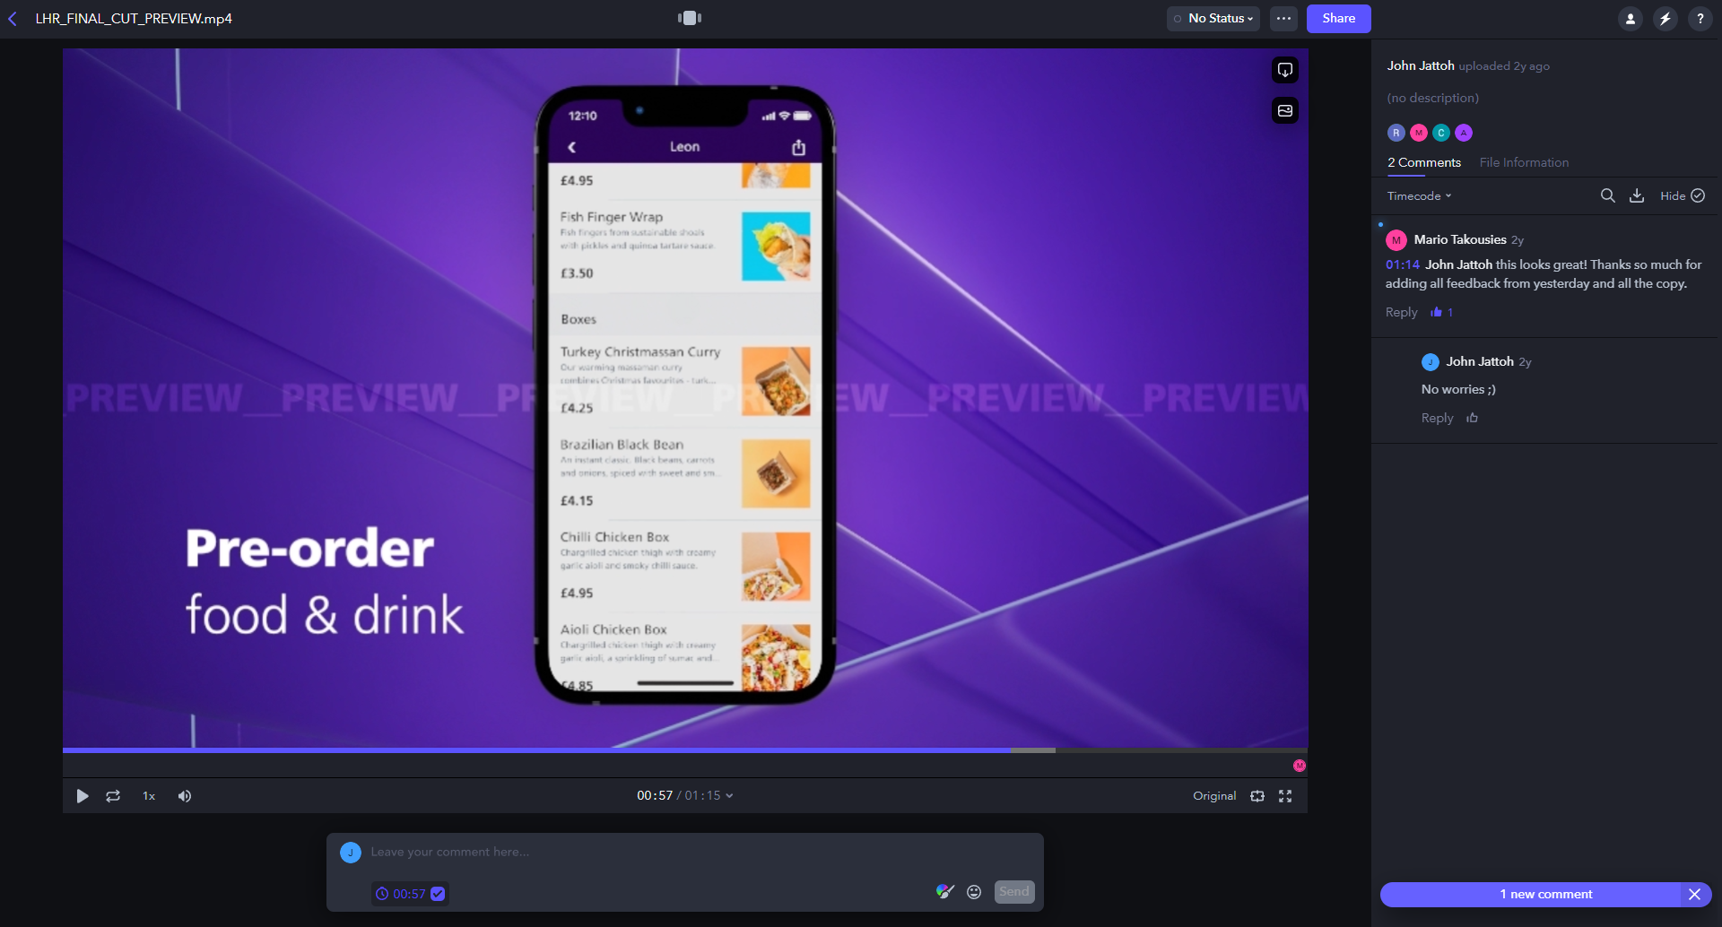This screenshot has width=1722, height=927.
Task: Download comments with the download icon
Action: (1636, 195)
